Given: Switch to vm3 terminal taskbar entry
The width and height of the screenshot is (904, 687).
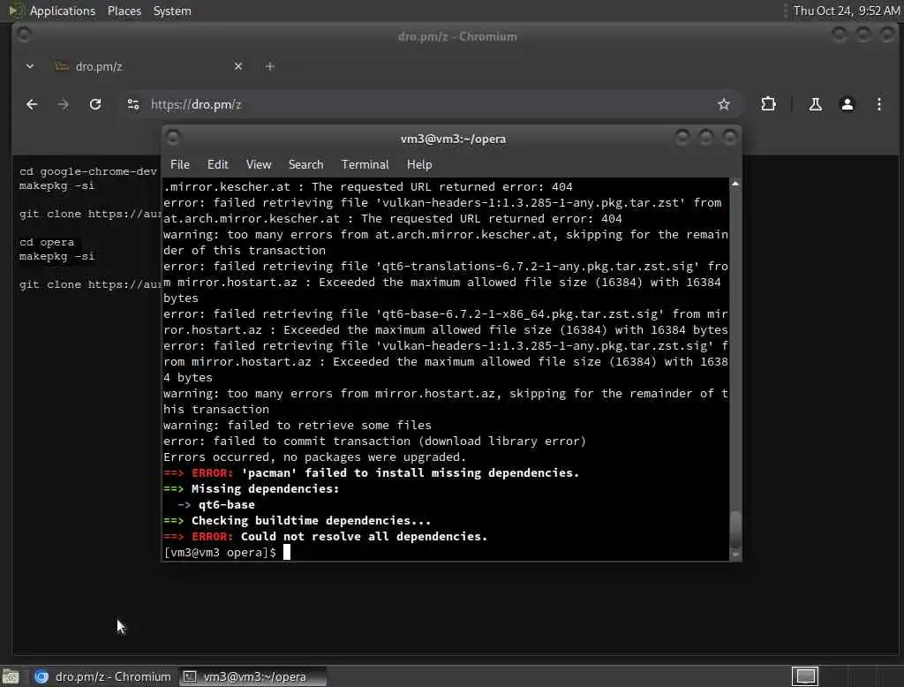Looking at the screenshot, I should click(253, 676).
